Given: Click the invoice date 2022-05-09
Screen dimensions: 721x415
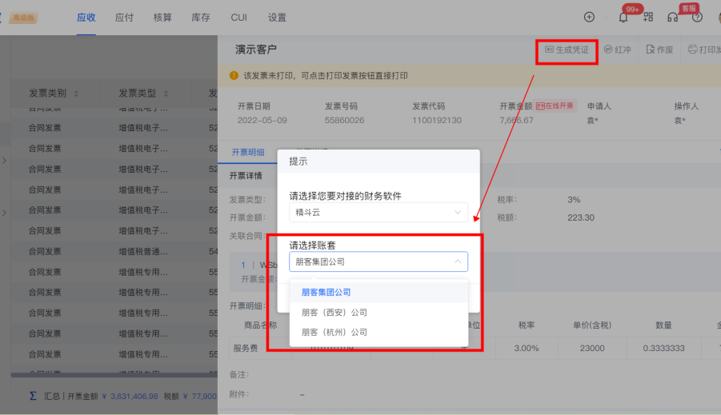Looking at the screenshot, I should click(262, 121).
